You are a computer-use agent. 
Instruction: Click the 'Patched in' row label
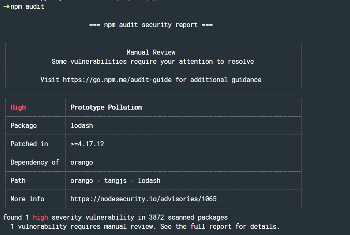coord(29,144)
